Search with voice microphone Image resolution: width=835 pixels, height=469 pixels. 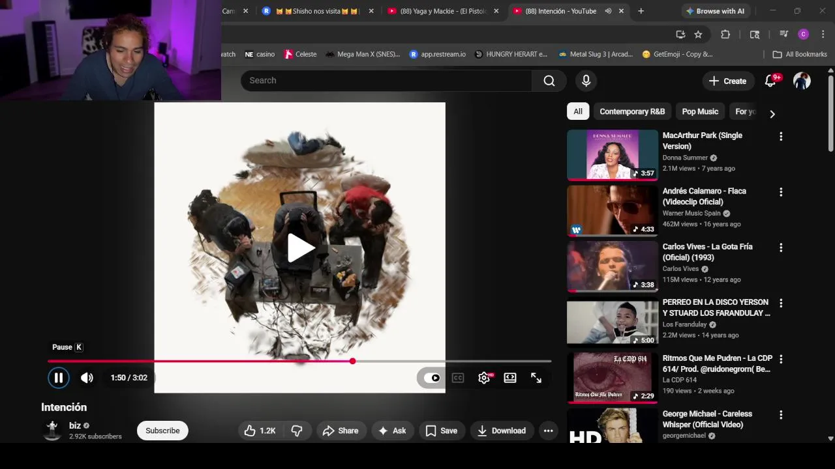(586, 80)
